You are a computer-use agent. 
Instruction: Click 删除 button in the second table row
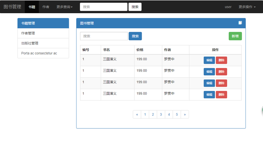point(221,72)
